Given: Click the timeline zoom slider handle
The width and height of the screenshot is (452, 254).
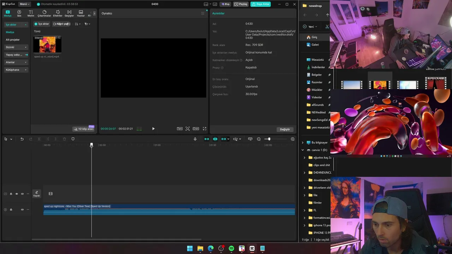Looking at the screenshot, I should tap(269, 139).
